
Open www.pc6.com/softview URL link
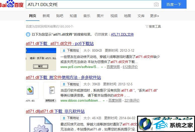coord(80,67)
